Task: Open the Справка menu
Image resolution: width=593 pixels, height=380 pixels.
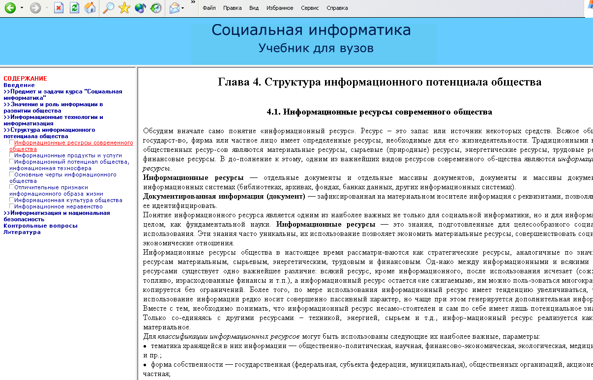Action: (x=337, y=8)
